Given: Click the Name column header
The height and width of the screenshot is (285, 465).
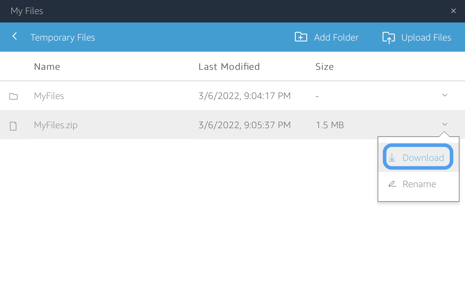Looking at the screenshot, I should [47, 67].
